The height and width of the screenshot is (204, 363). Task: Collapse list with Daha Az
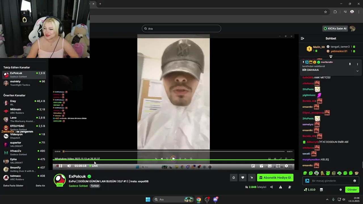click(x=40, y=186)
